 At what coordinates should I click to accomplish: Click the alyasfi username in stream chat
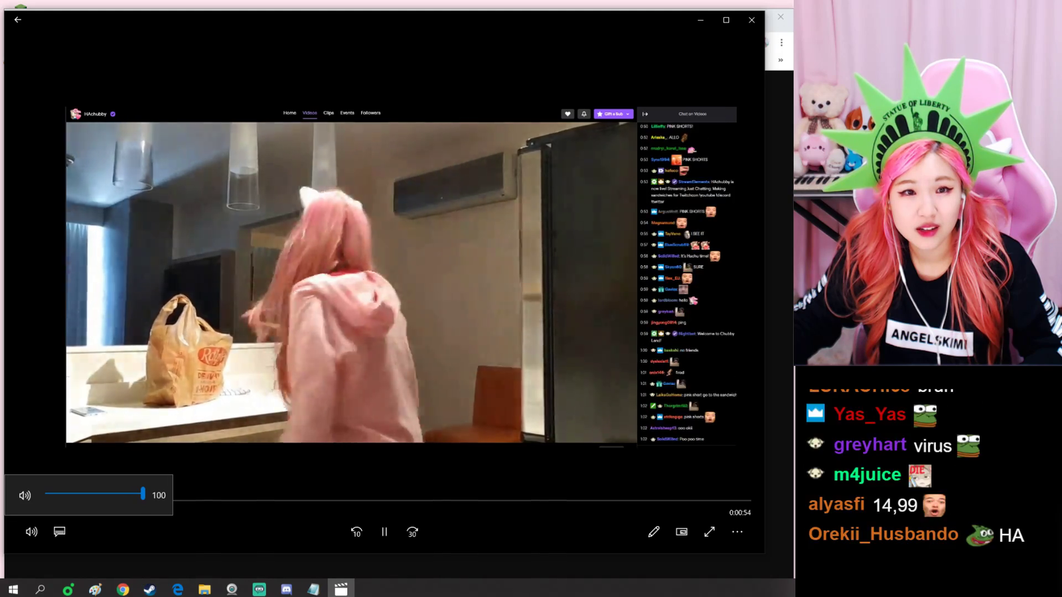836,504
